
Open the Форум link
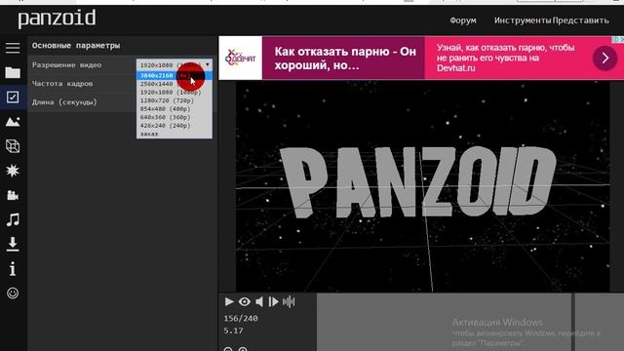pos(463,20)
